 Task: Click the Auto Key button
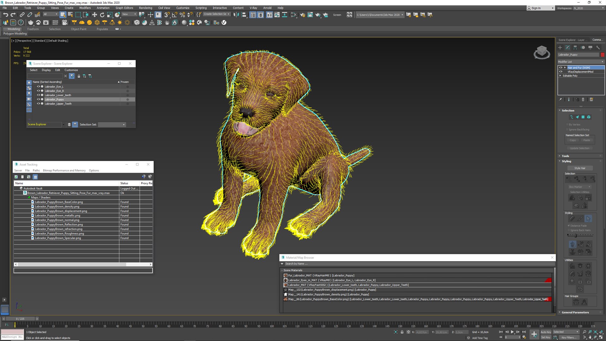(546, 332)
